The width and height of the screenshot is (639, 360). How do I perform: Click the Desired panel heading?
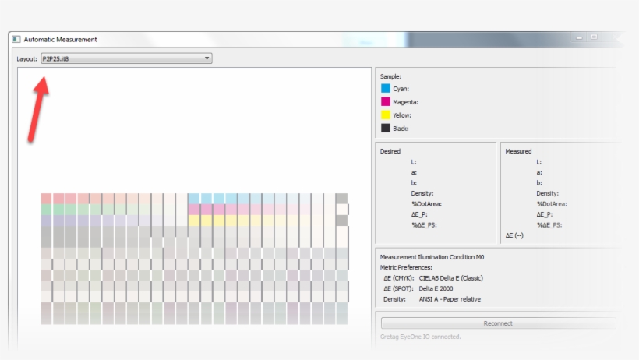390,151
